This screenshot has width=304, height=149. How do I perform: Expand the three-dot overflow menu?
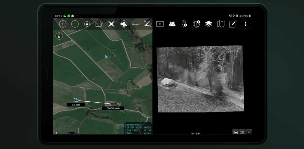pyautogui.click(x=245, y=24)
